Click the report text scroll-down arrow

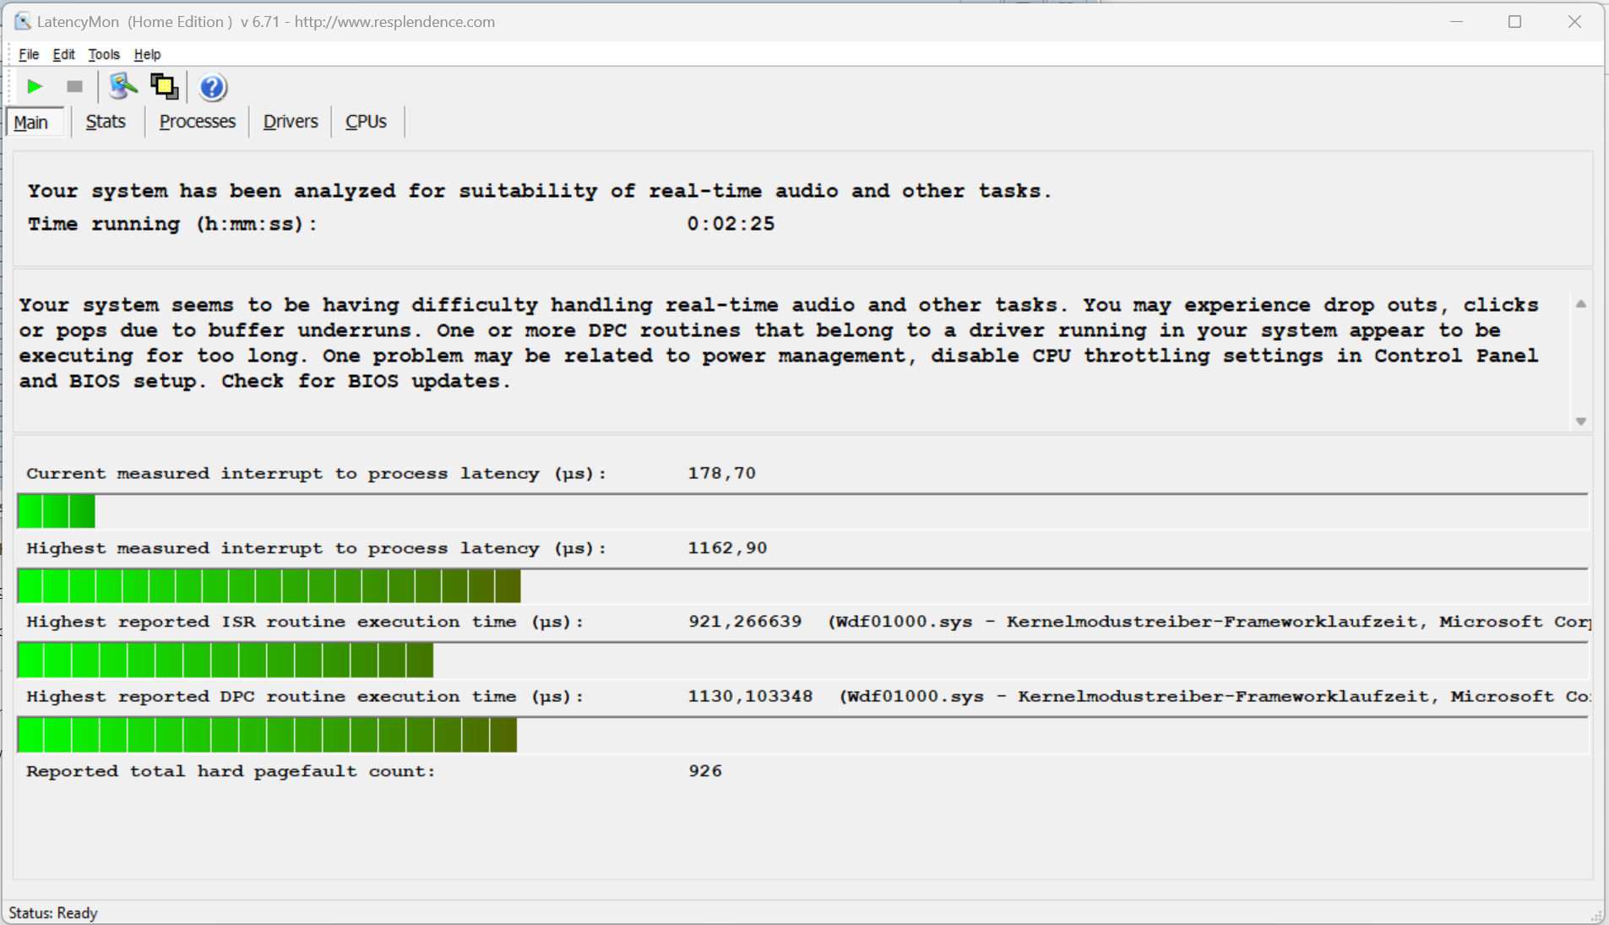pos(1580,421)
